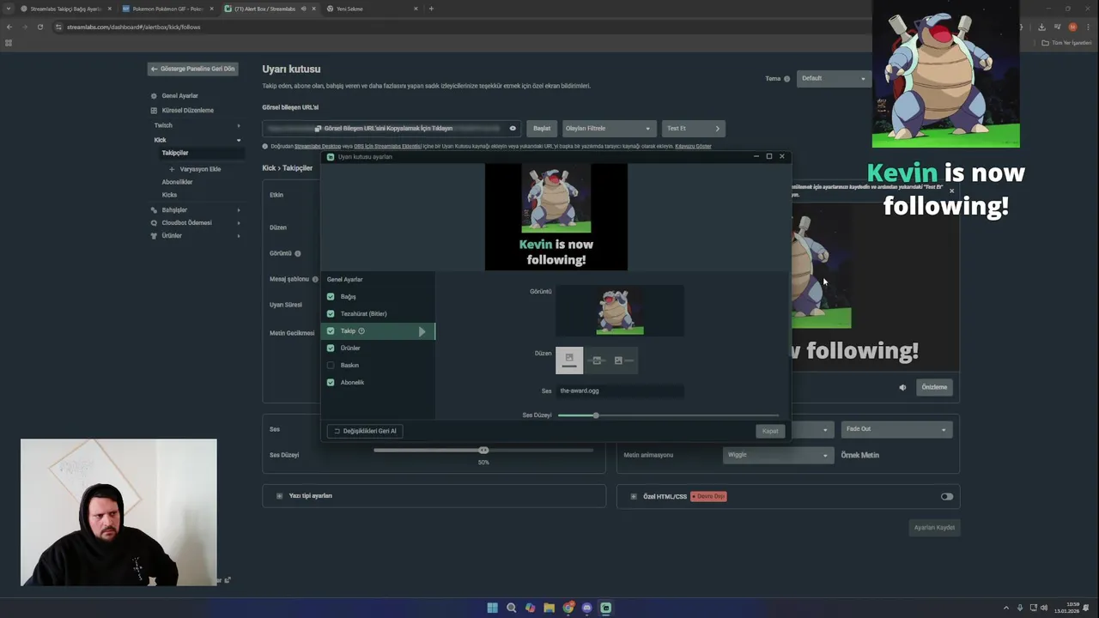Switch to the Pokemon GIF browser tab
1099x618 pixels.
pyautogui.click(x=167, y=9)
